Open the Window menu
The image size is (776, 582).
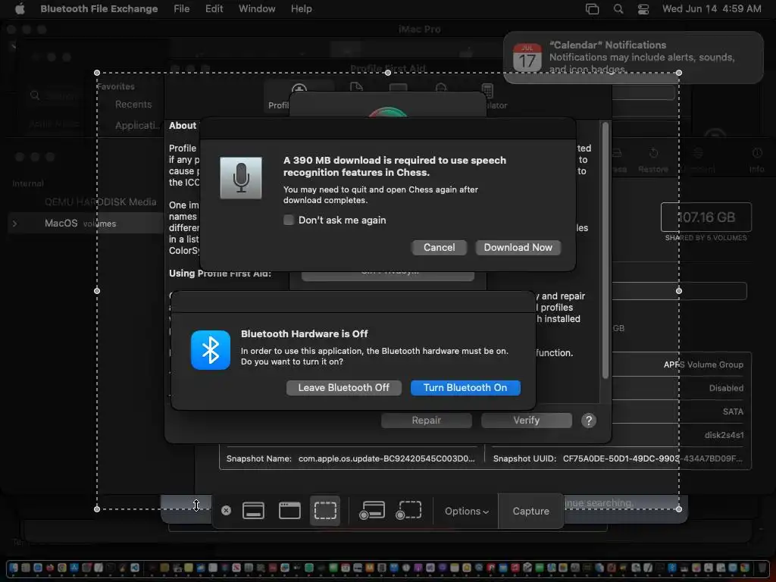pos(257,9)
